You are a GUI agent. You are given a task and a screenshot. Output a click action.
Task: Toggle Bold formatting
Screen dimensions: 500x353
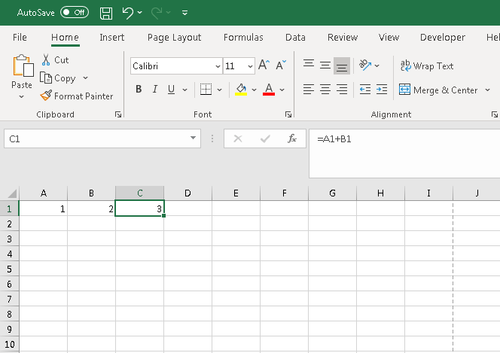click(139, 90)
